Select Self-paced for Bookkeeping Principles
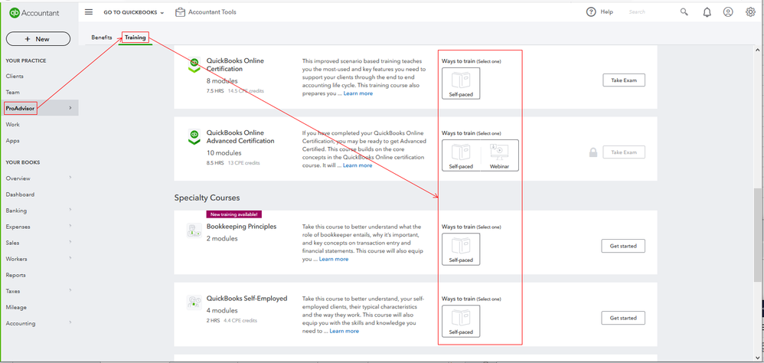This screenshot has height=363, width=764. click(461, 249)
